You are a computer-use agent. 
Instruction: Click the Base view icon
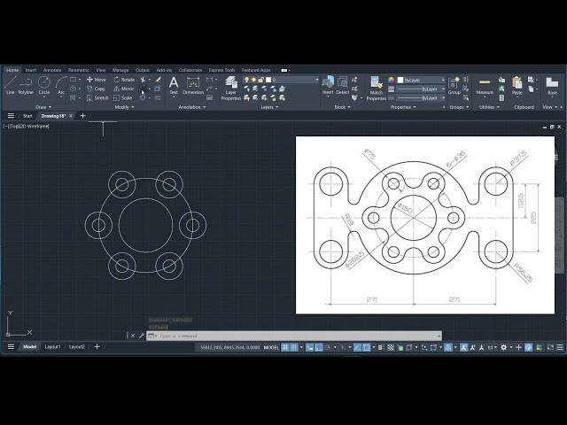(x=552, y=85)
